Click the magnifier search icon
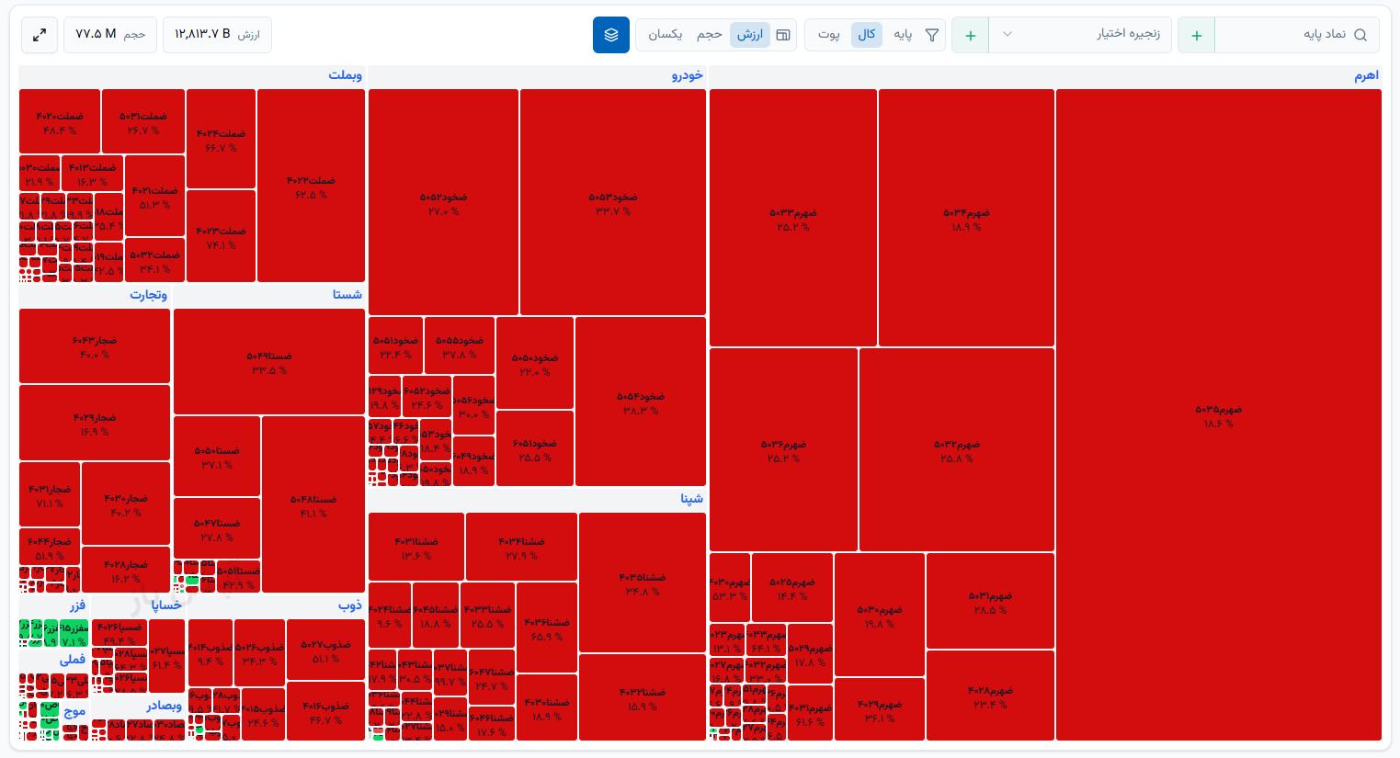 point(1360,35)
